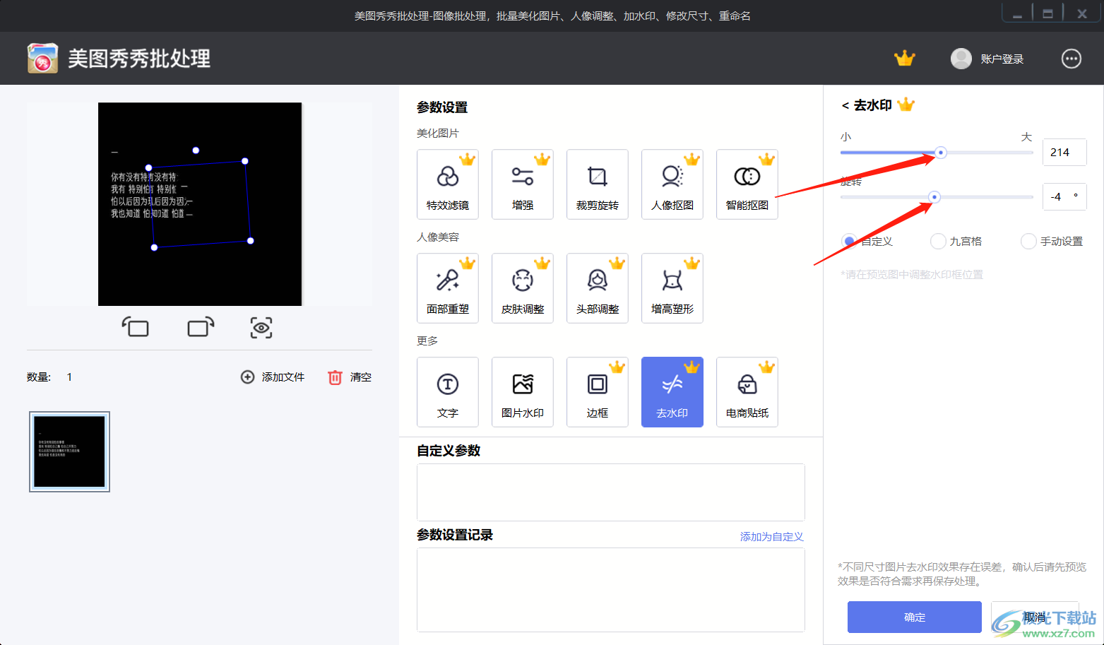Select the 图片水印 image watermark tool

point(523,392)
